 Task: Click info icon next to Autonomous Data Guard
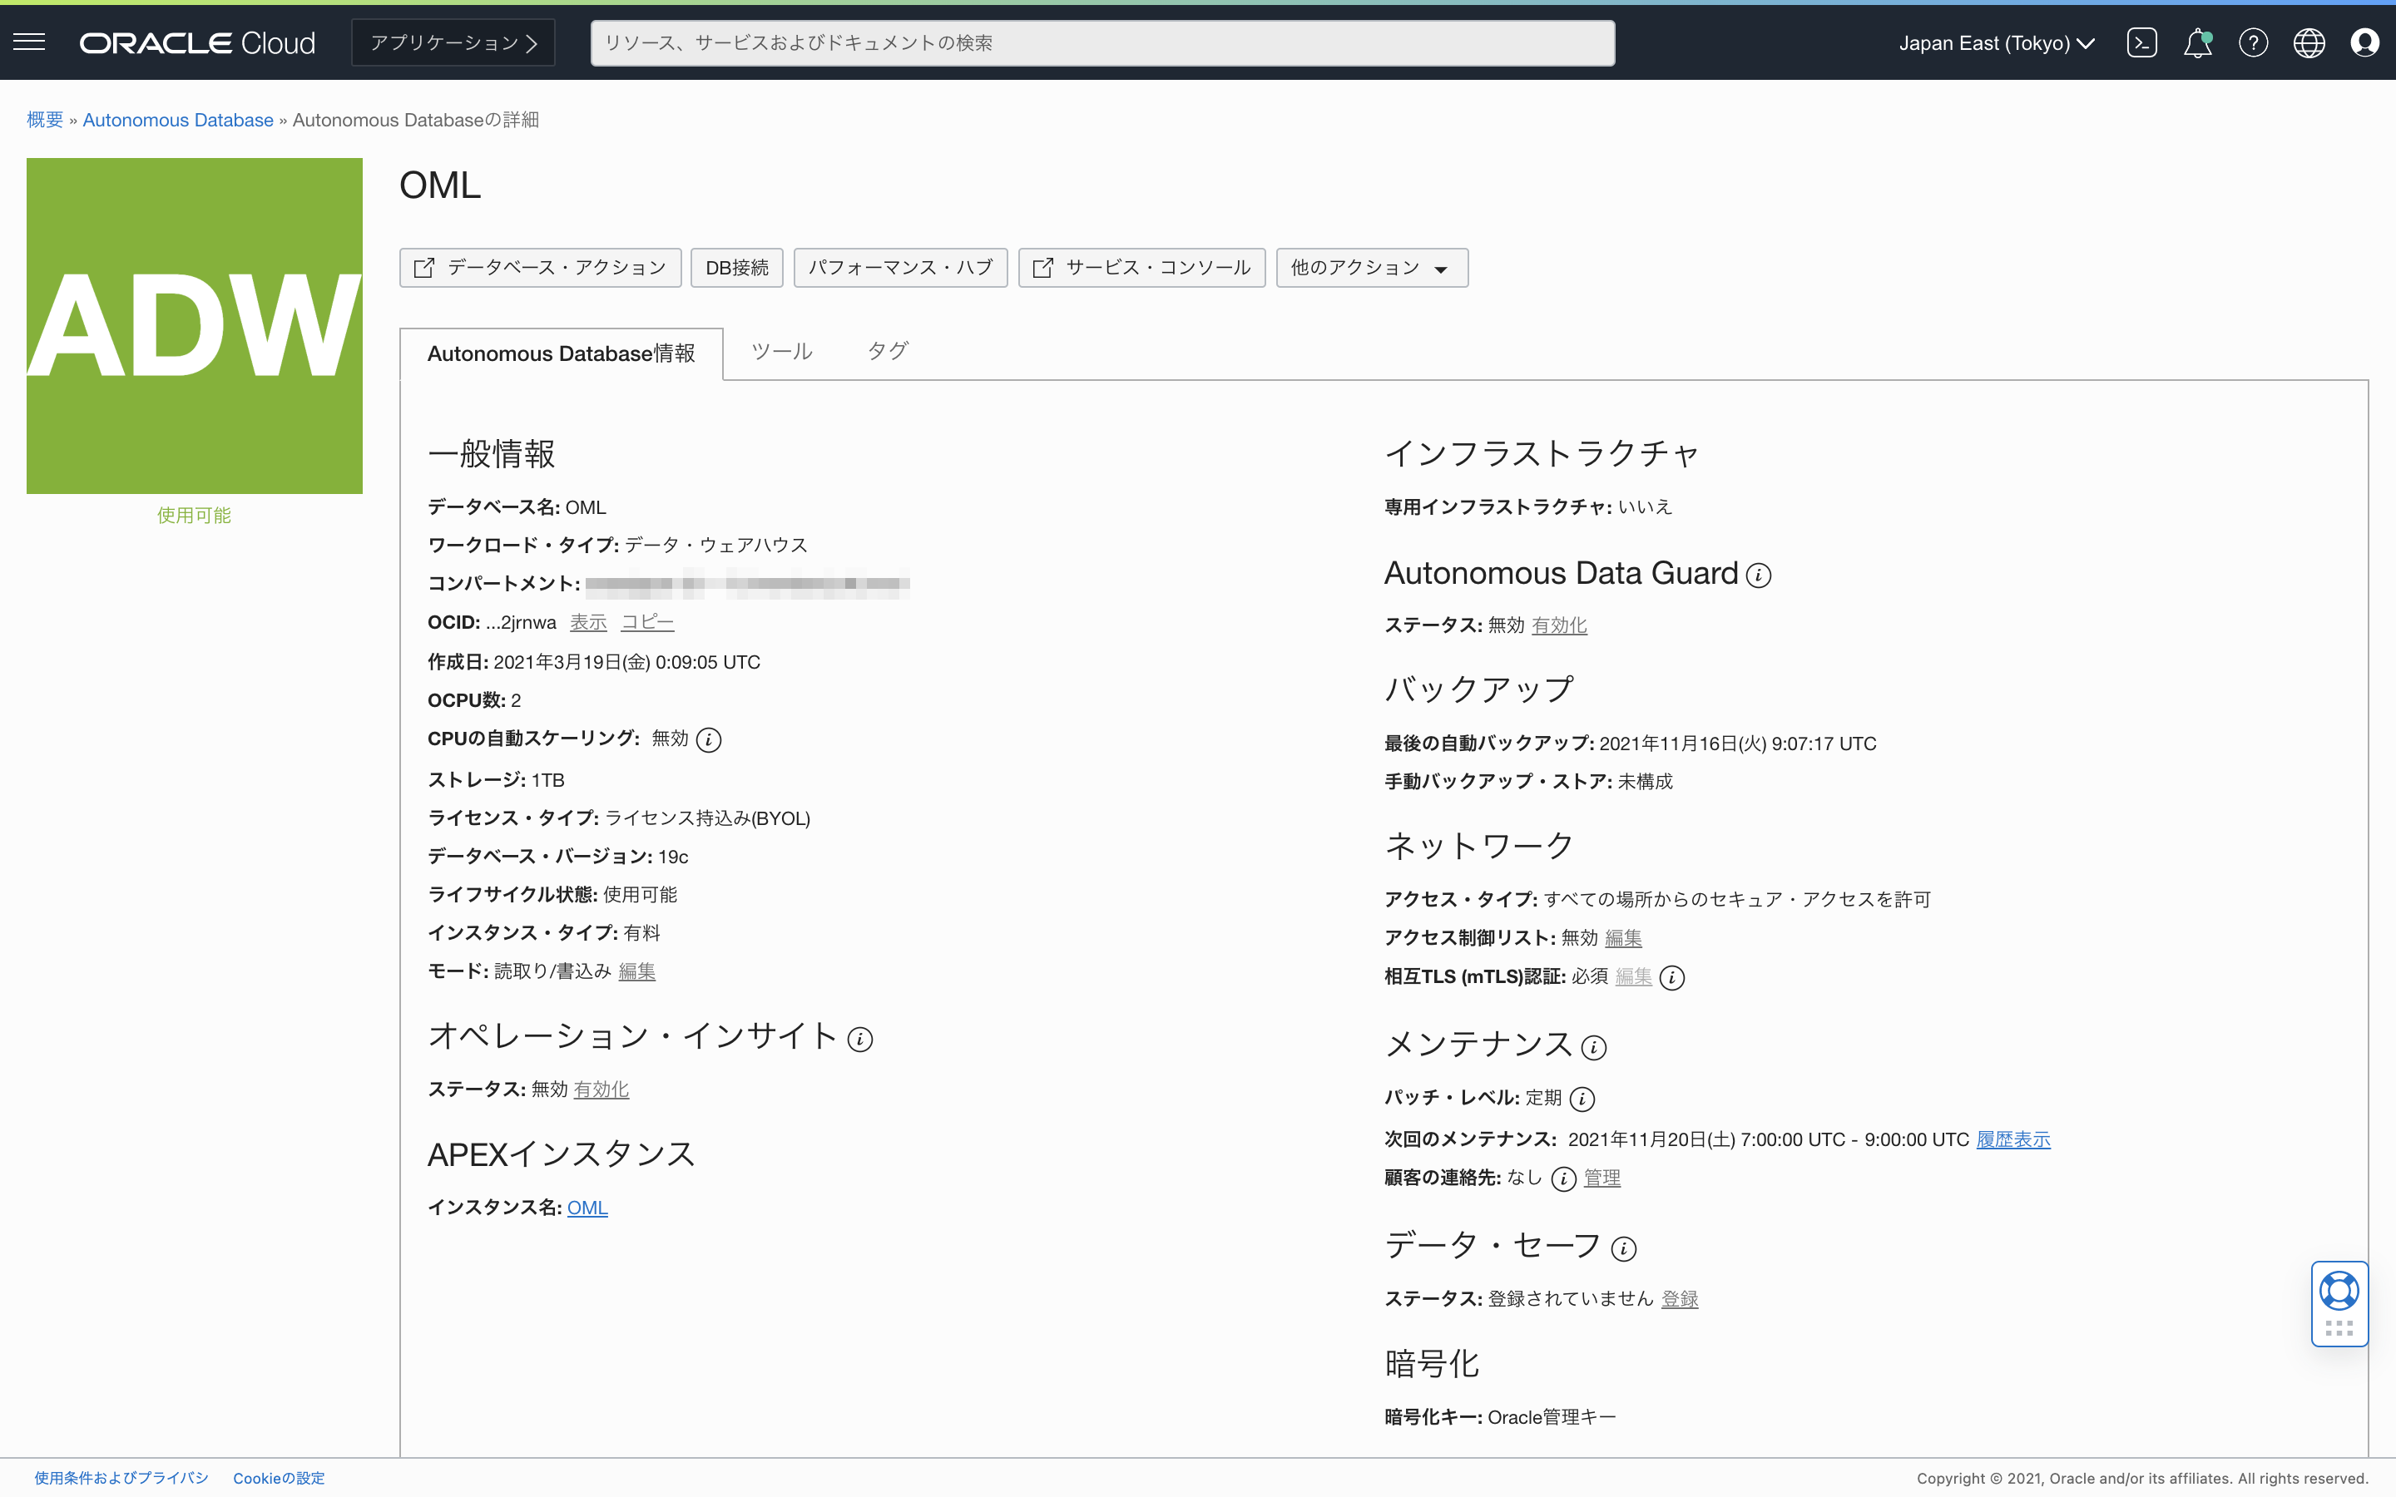(x=1759, y=576)
